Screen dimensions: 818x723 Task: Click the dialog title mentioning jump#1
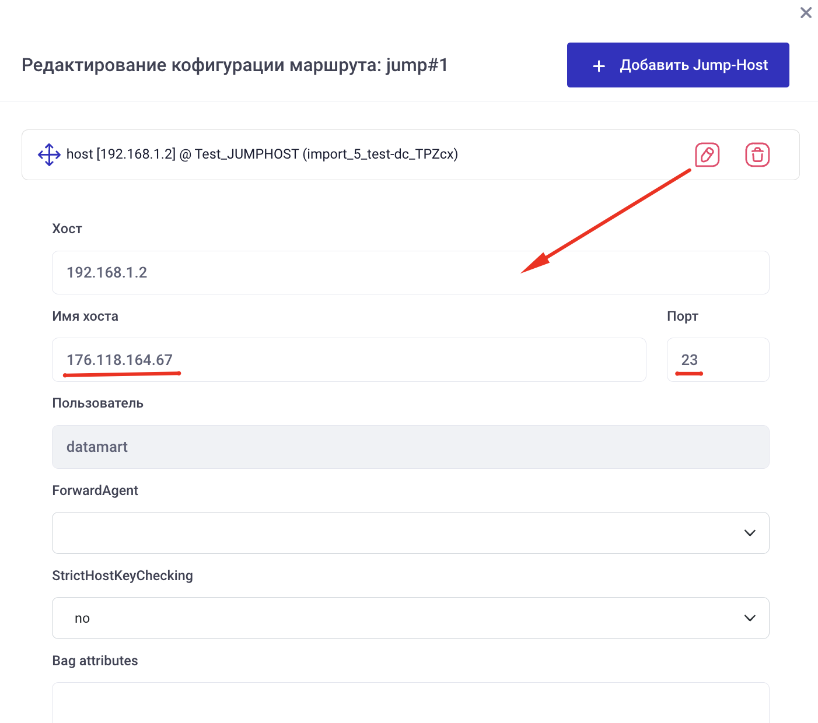[235, 65]
